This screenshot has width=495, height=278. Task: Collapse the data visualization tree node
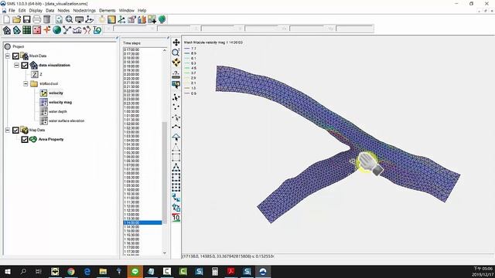tap(16, 65)
